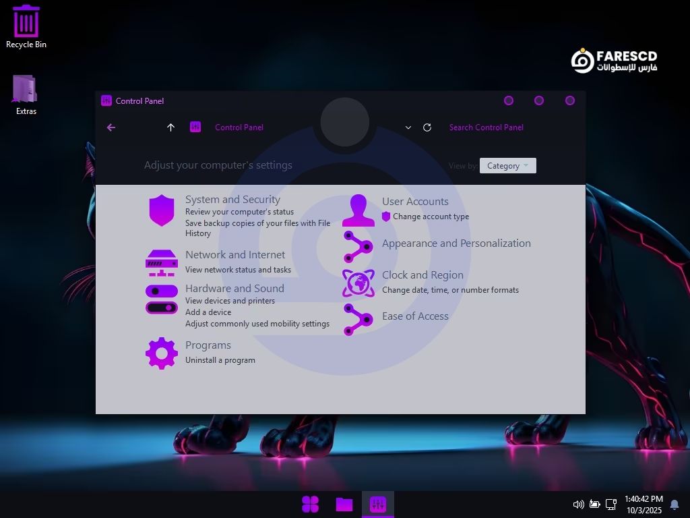Click View network status and tasks

click(x=238, y=270)
